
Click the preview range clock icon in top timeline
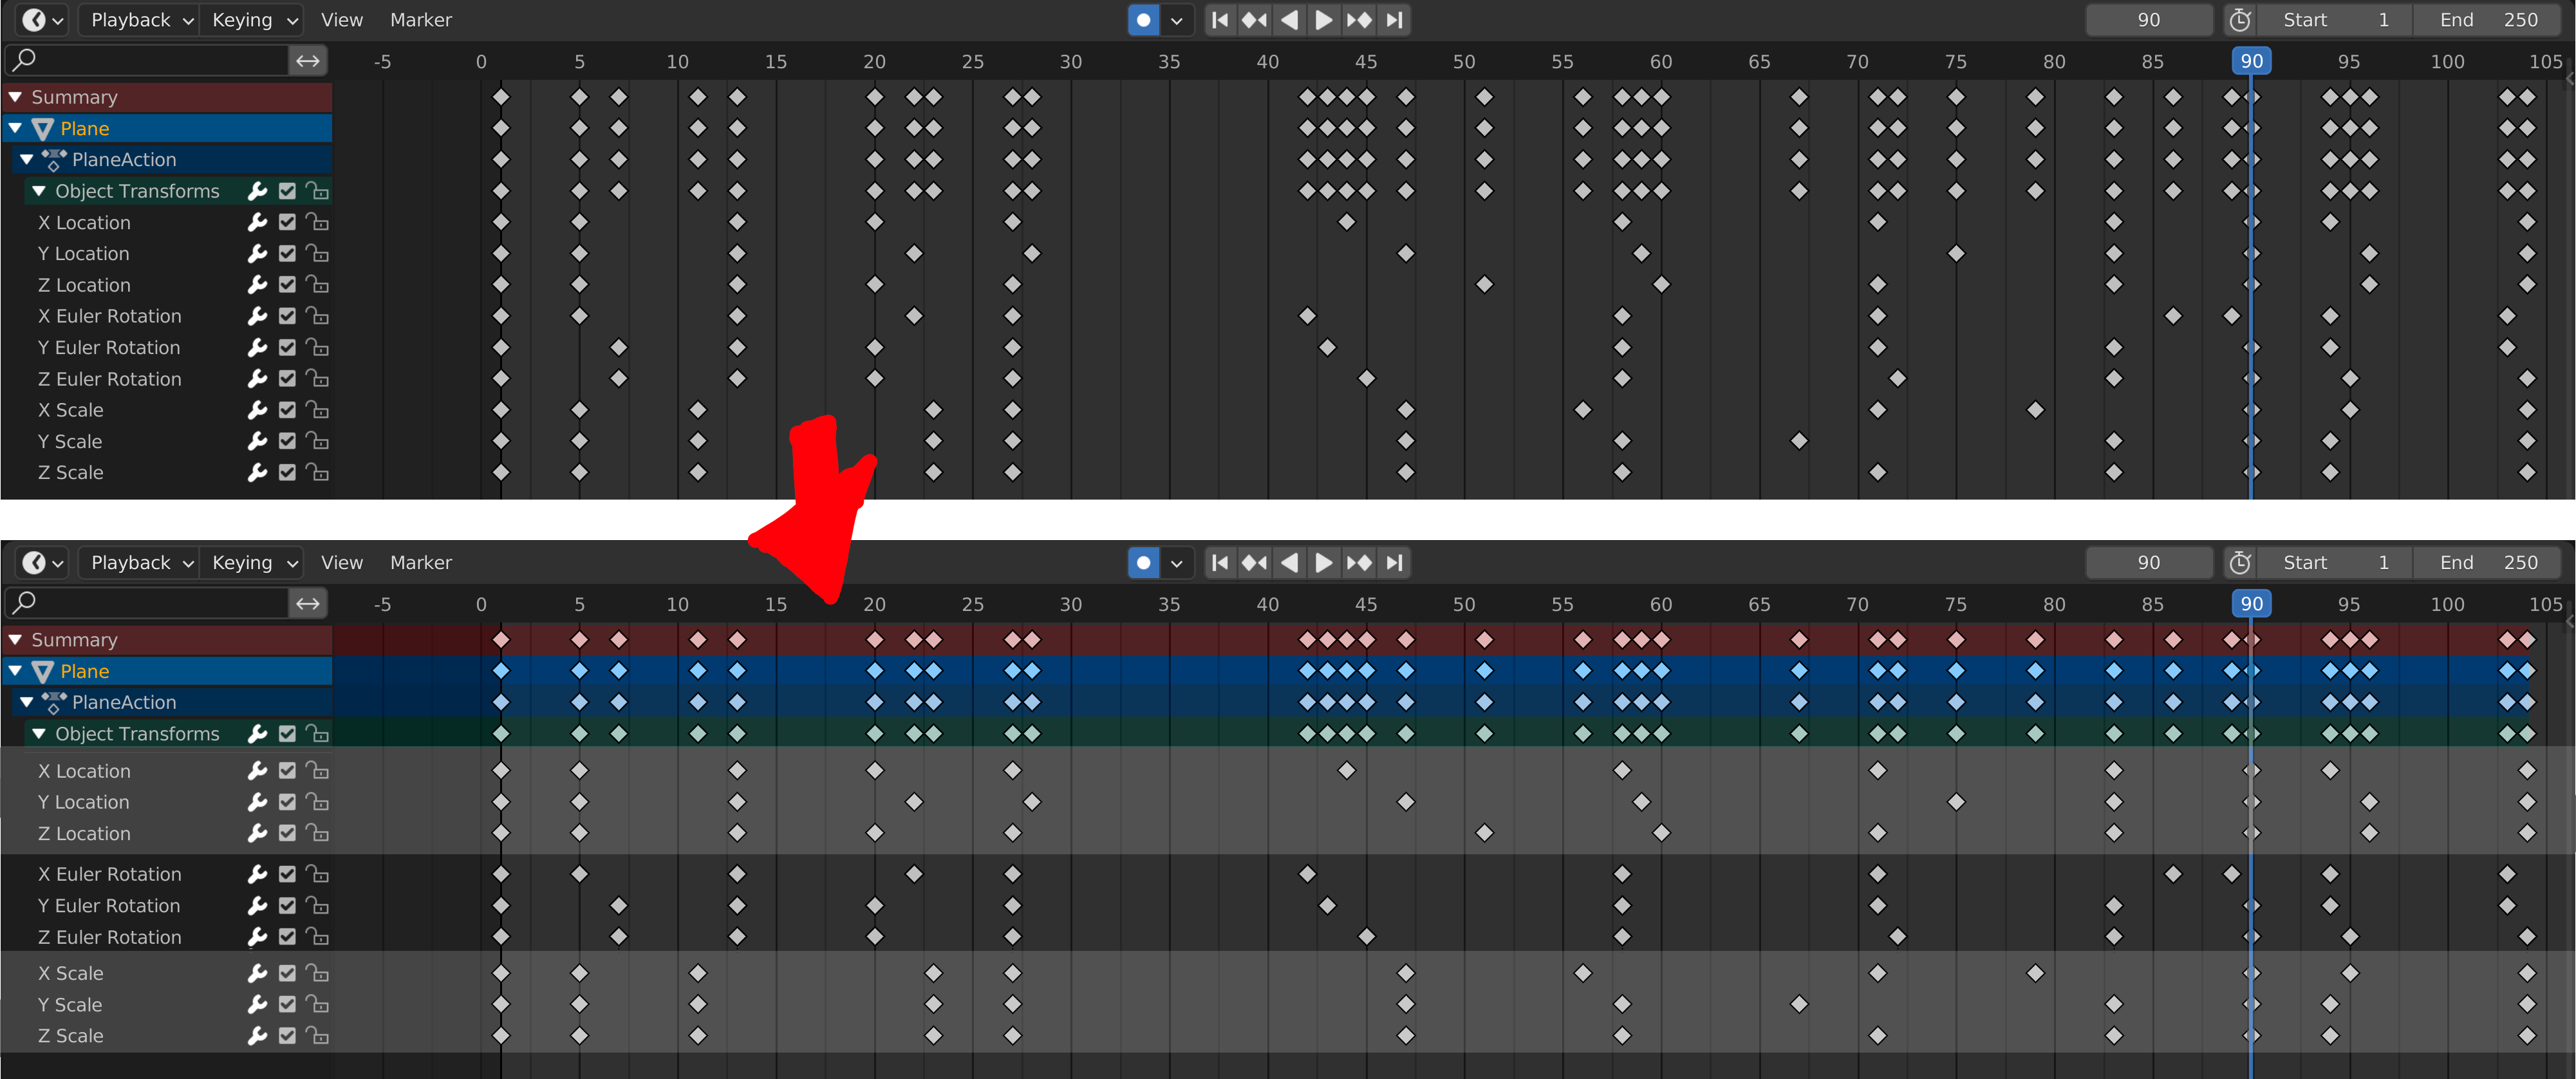pos(2240,20)
